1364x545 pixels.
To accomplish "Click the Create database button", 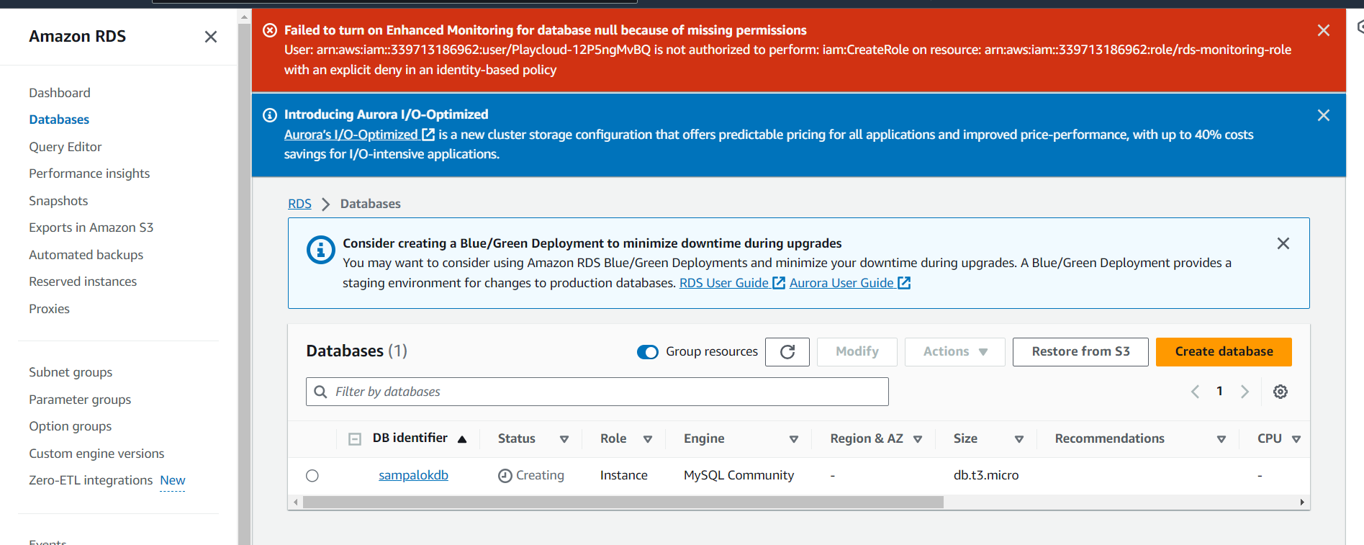I will pyautogui.click(x=1223, y=351).
